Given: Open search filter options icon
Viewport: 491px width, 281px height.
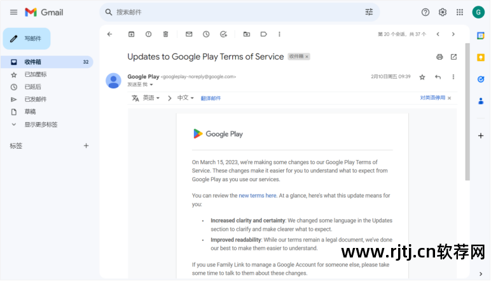Looking at the screenshot, I should [x=369, y=12].
